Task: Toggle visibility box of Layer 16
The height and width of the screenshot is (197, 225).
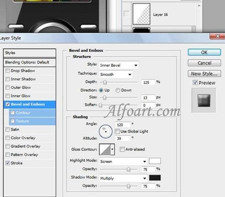Action: point(126,14)
